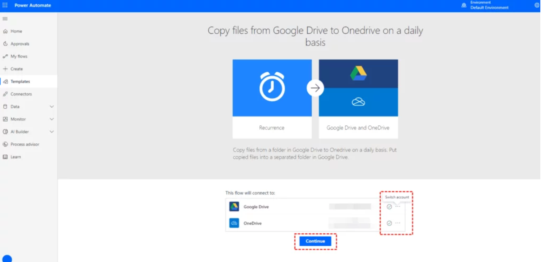The width and height of the screenshot is (541, 262).
Task: Open Approvals in the sidebar
Action: 20,44
